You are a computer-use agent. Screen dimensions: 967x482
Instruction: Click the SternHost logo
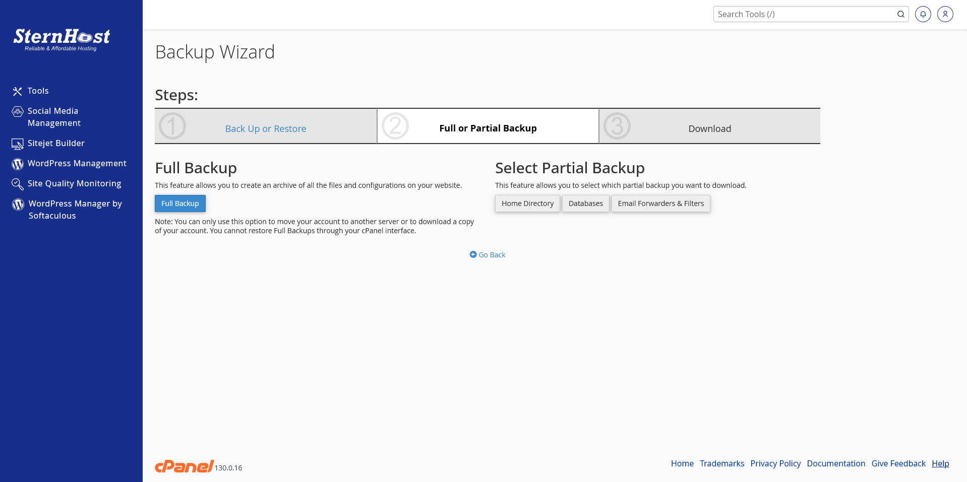tap(61, 39)
